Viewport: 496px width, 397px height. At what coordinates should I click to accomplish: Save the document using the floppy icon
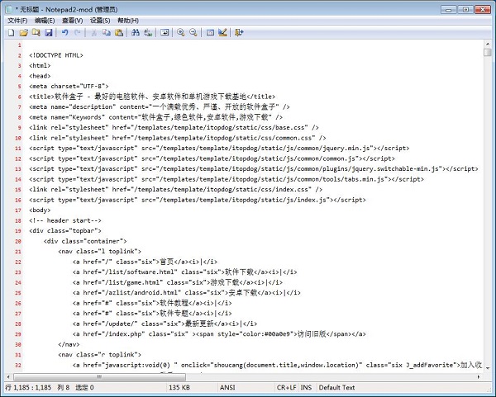49,32
